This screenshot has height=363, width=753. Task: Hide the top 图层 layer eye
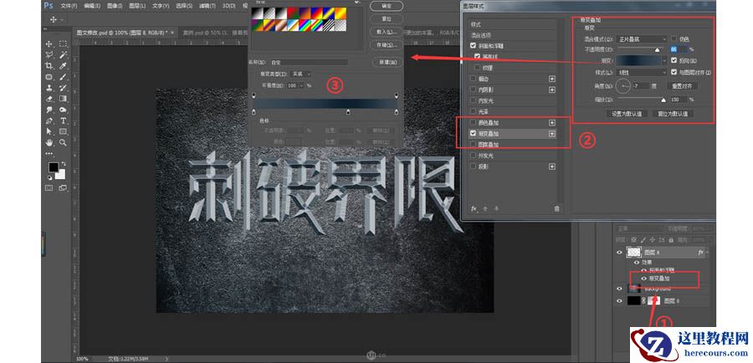[619, 252]
